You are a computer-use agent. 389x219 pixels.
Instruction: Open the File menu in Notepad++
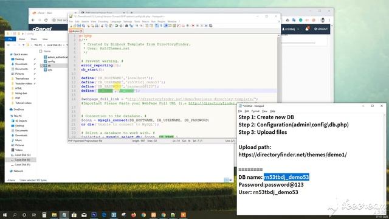(71, 22)
